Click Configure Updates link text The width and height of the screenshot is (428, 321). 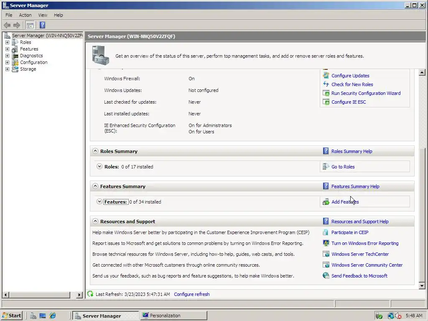tap(350, 76)
